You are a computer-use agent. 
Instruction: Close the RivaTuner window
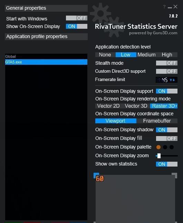pos(175,7)
